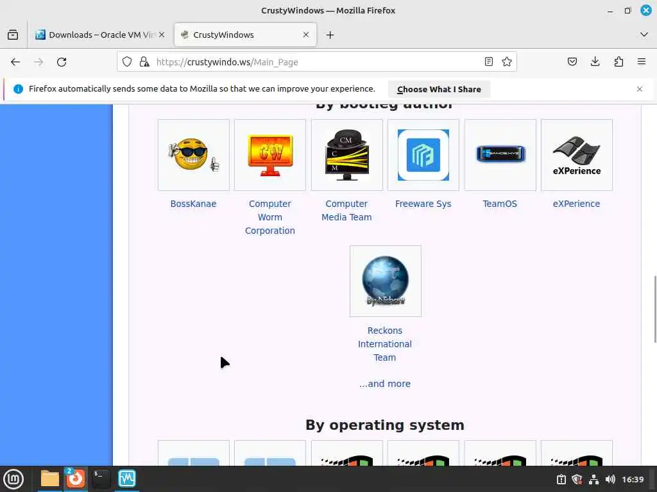Open the system monitor taskbar icon
Screen dimensions: 657x492
126,479
